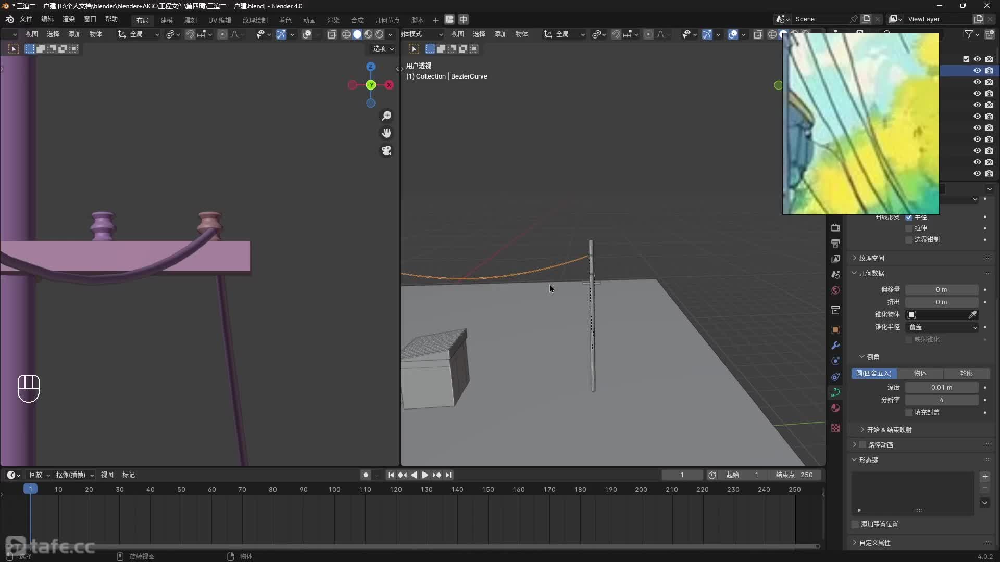Open the View Layer properties tab icon
Image resolution: width=1000 pixels, height=562 pixels.
(x=835, y=259)
